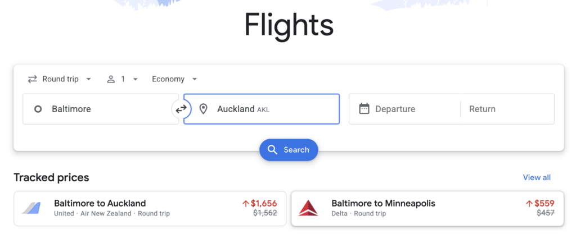Viewport: 576px width, 234px height.
Task: Expand the passenger count dropdown arrow
Action: pyautogui.click(x=135, y=79)
